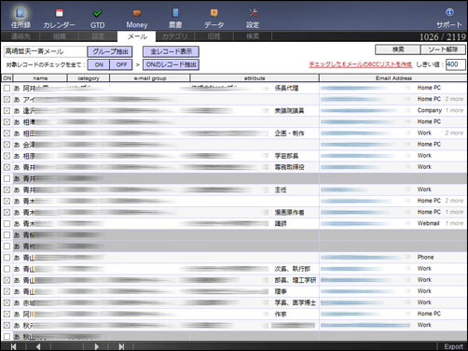This screenshot has width=468, height=351.
Task: Sort by attribute column header
Action: (255, 78)
